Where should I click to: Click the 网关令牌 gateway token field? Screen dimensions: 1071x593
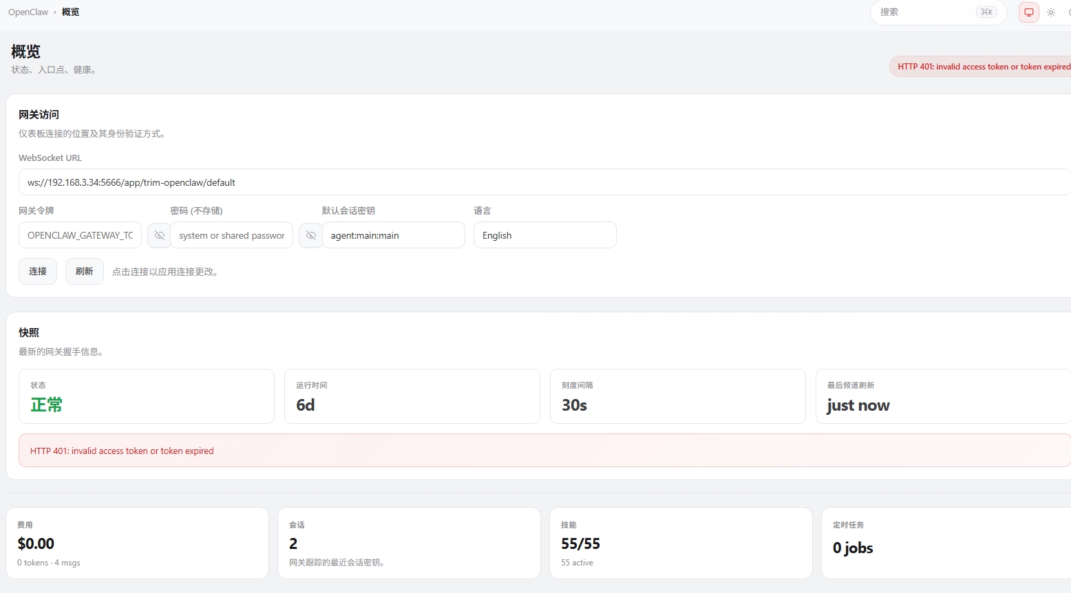(80, 235)
